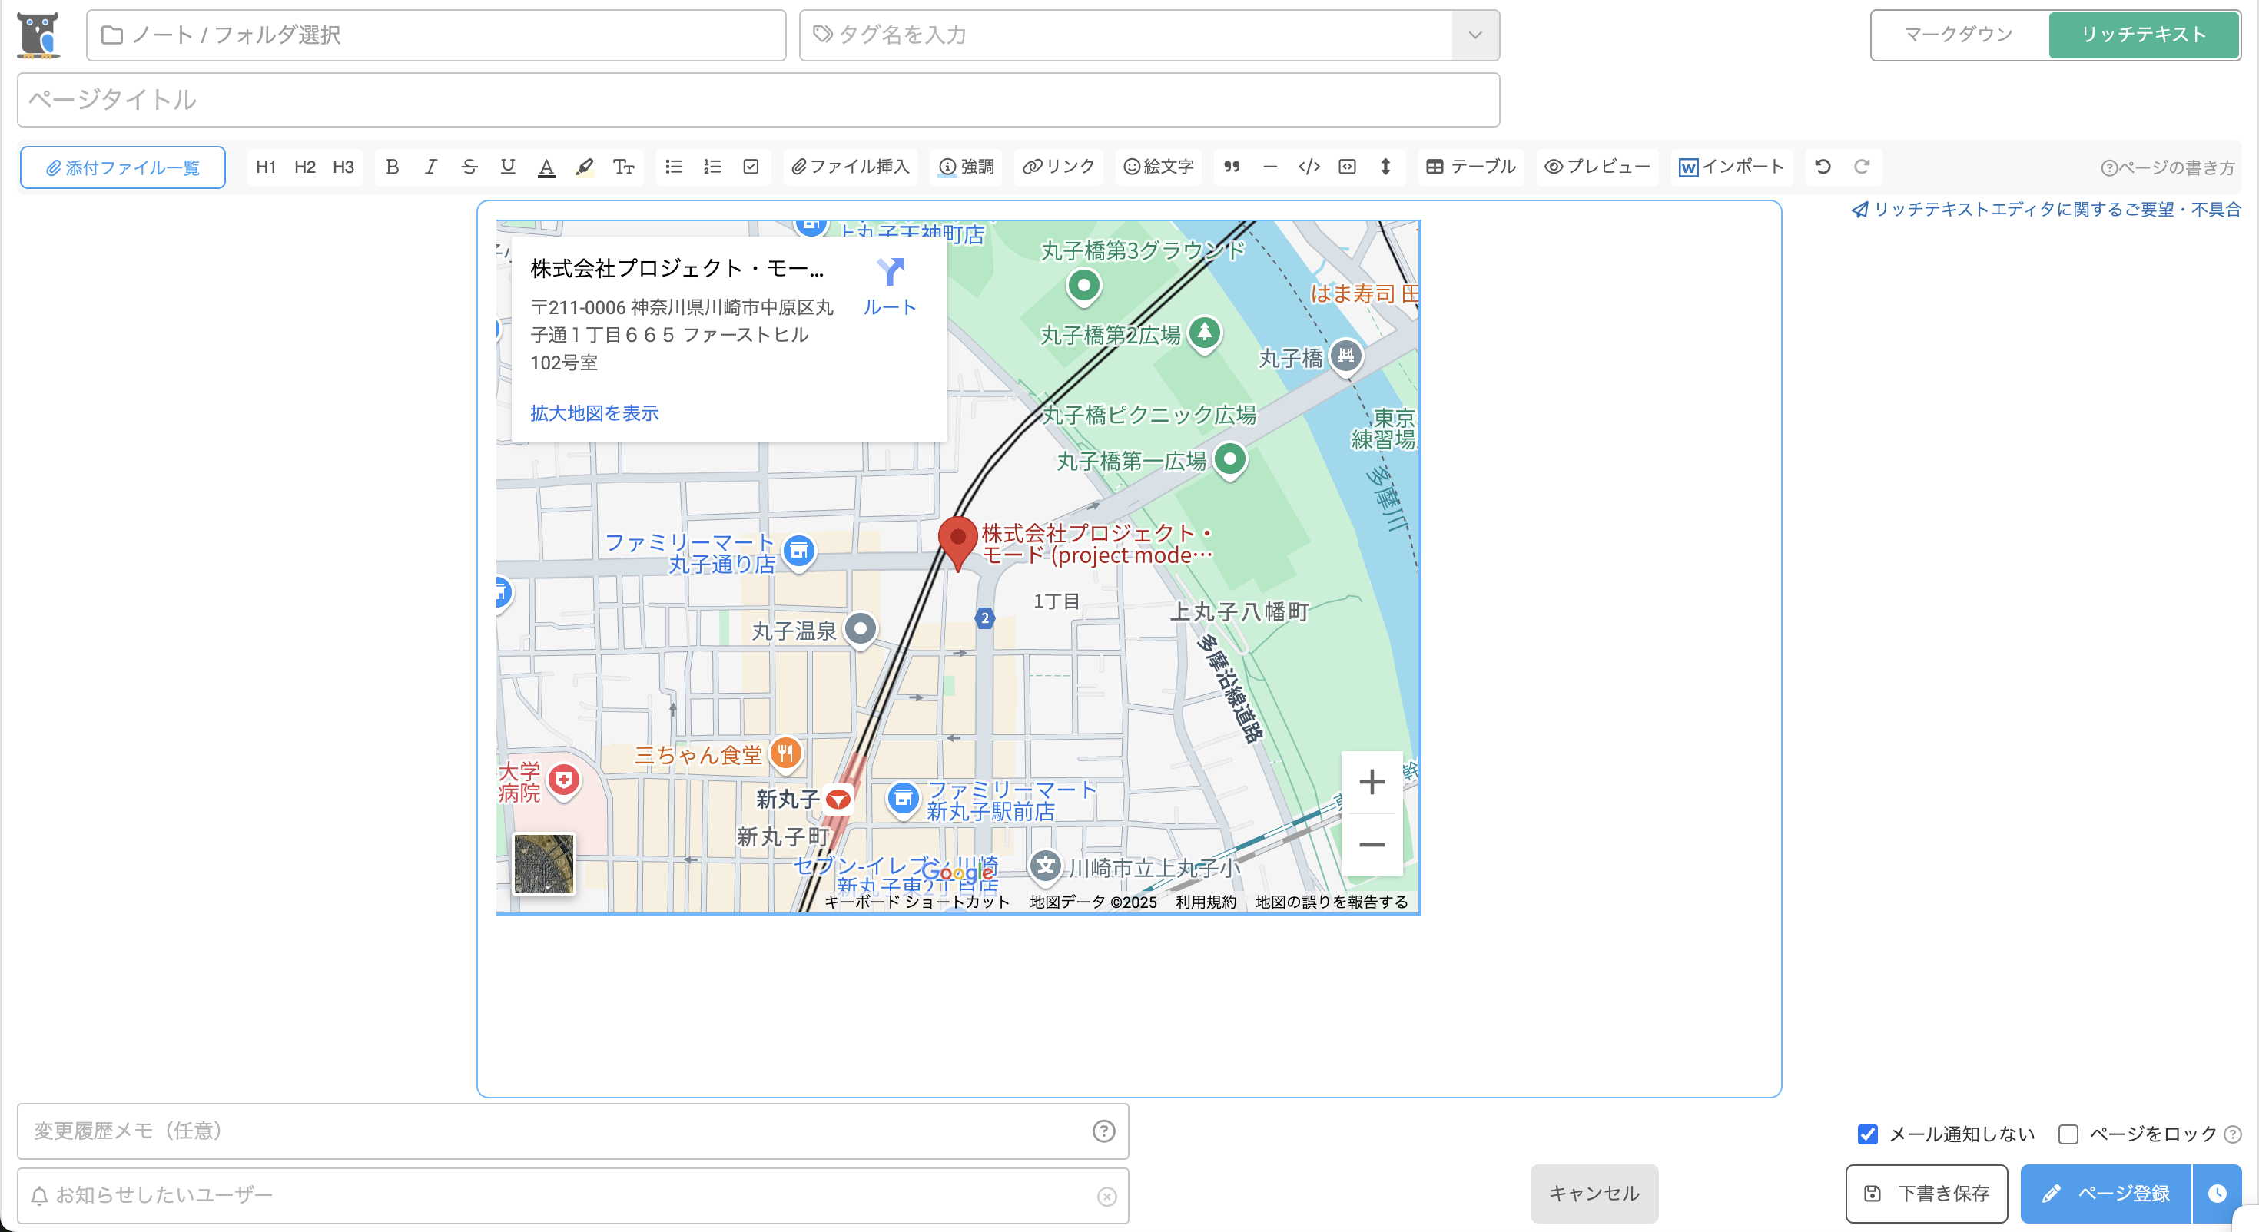Open rich text editor feedback link
This screenshot has width=2259, height=1232.
(2046, 210)
